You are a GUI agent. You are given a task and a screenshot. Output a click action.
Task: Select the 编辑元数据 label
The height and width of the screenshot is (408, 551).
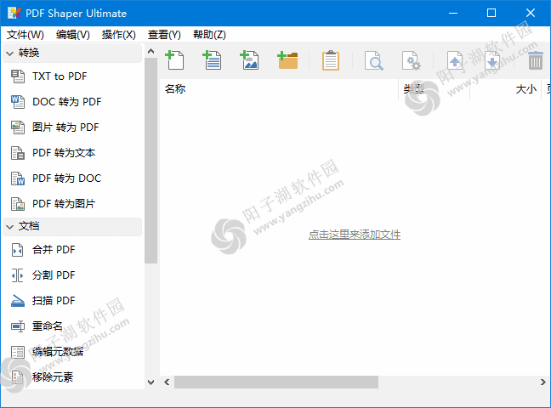point(58,352)
